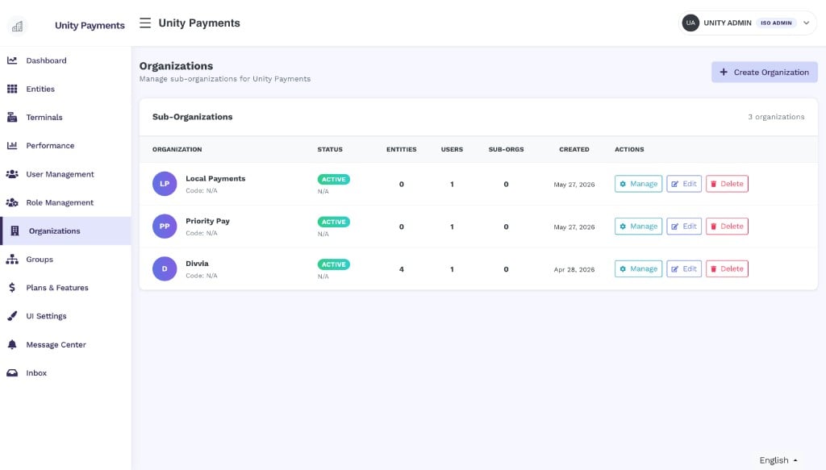Click the Inbox tray icon
Screen dimensions: 826x470
point(12,373)
